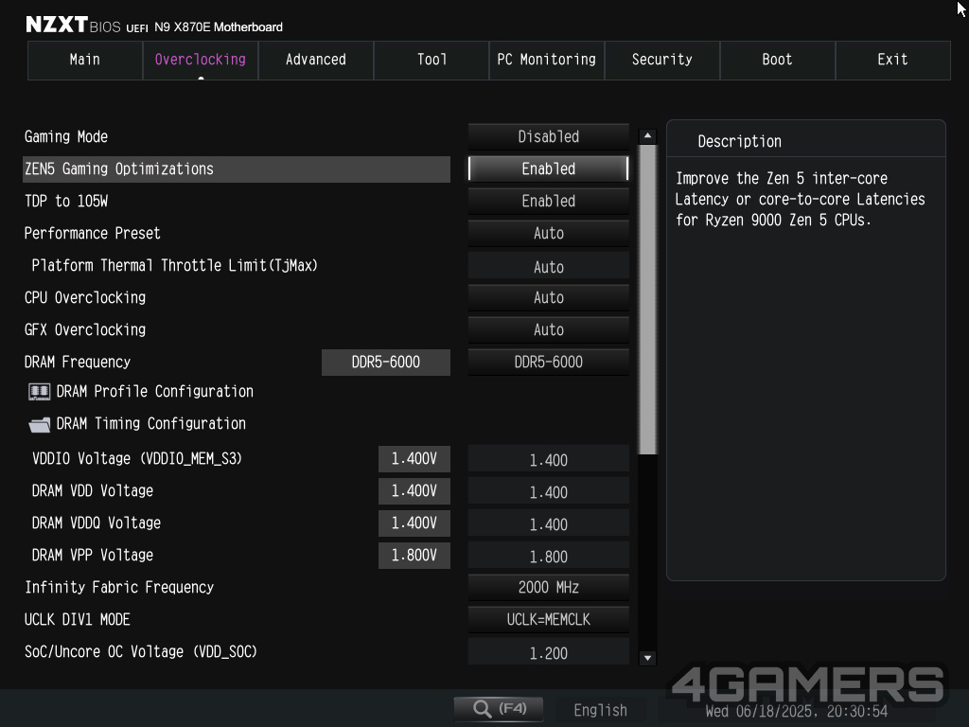Select the TDP to 105W label

[x=66, y=201]
